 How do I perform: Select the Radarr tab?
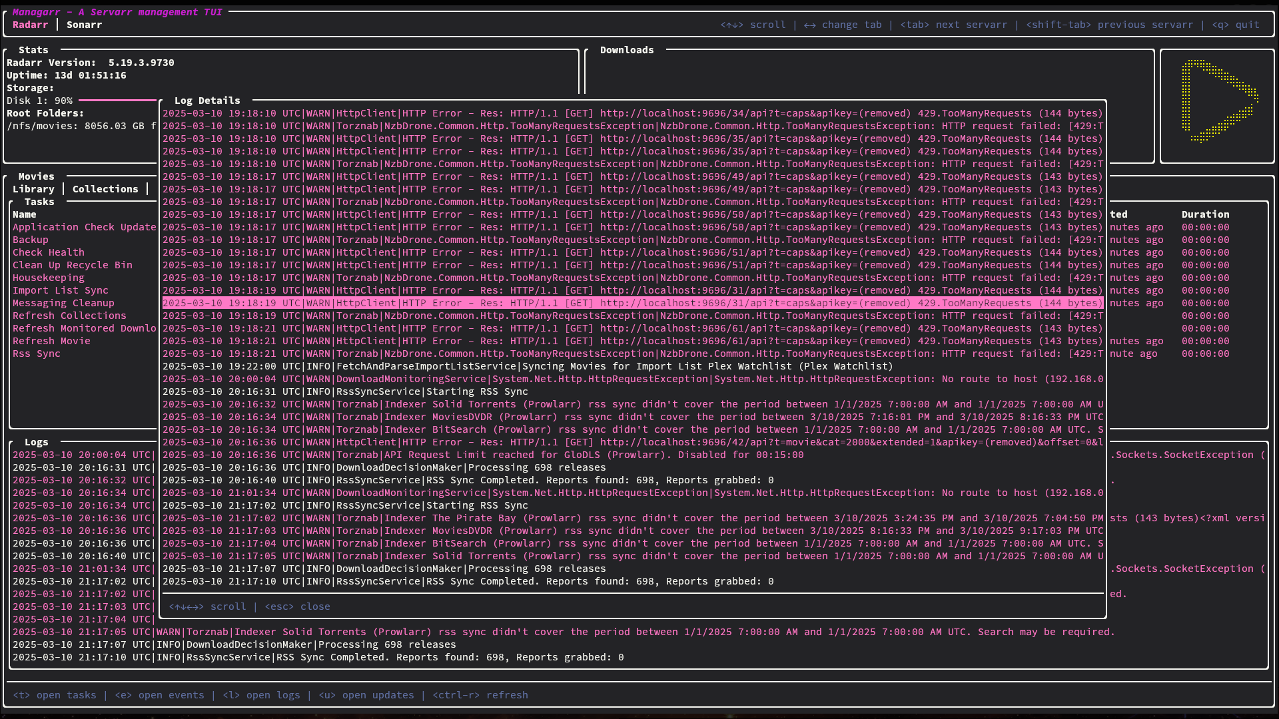click(x=31, y=25)
